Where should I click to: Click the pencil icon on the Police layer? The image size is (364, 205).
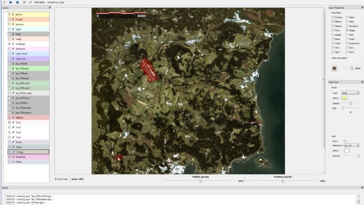pyautogui.click(x=13, y=162)
